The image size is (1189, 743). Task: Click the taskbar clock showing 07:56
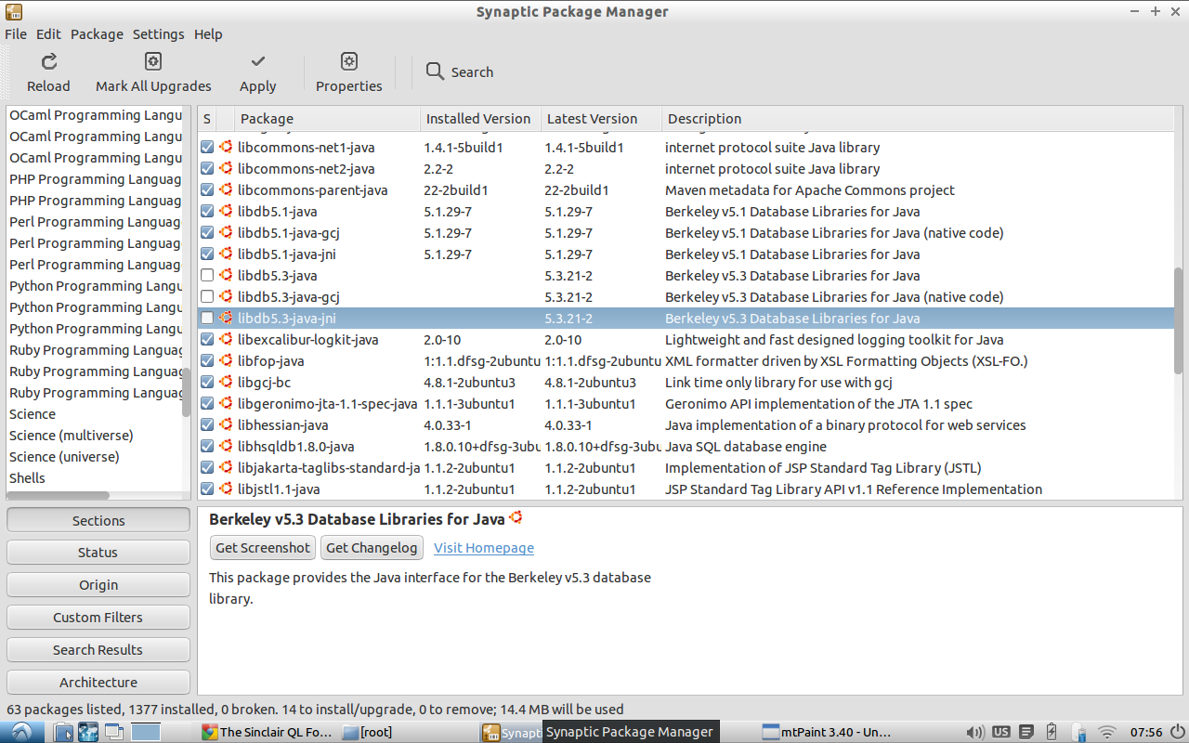[x=1145, y=732]
